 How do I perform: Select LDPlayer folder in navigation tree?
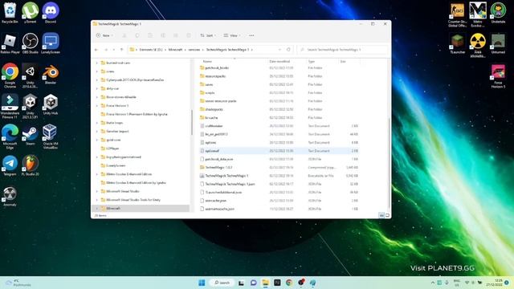pyautogui.click(x=112, y=149)
